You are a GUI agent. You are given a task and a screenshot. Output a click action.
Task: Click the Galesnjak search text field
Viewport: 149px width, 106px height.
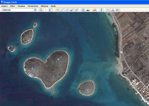(x=18, y=10)
